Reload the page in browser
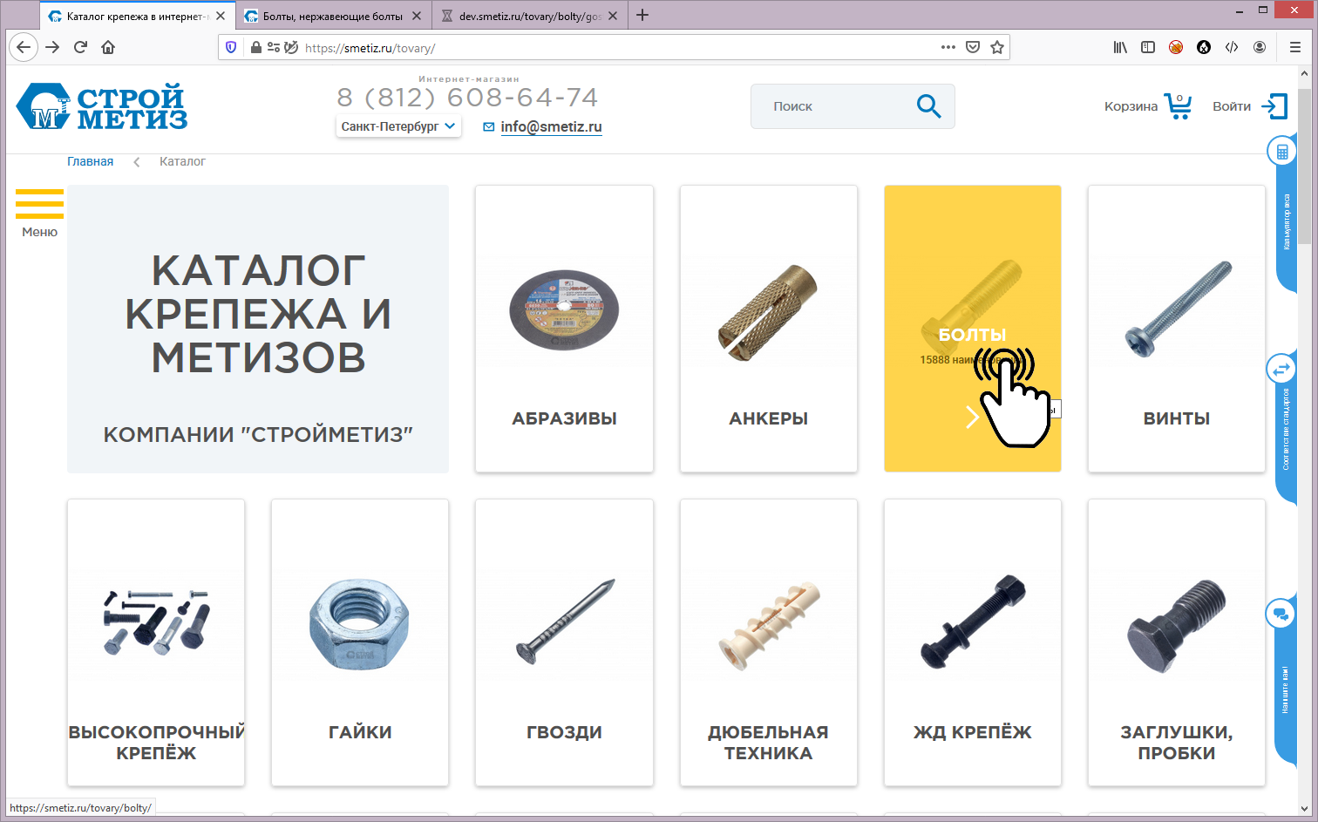Viewport: 1318px width, 822px height. pyautogui.click(x=80, y=47)
